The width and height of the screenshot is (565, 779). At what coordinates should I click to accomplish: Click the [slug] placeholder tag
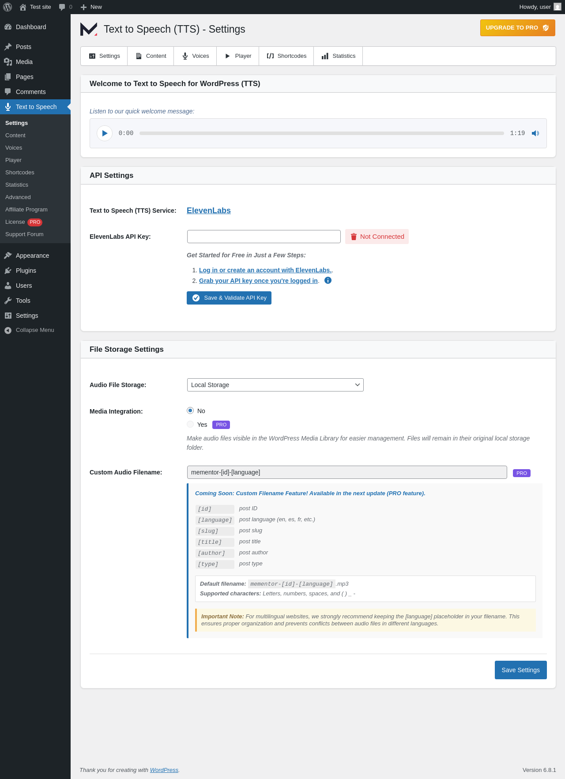click(215, 531)
